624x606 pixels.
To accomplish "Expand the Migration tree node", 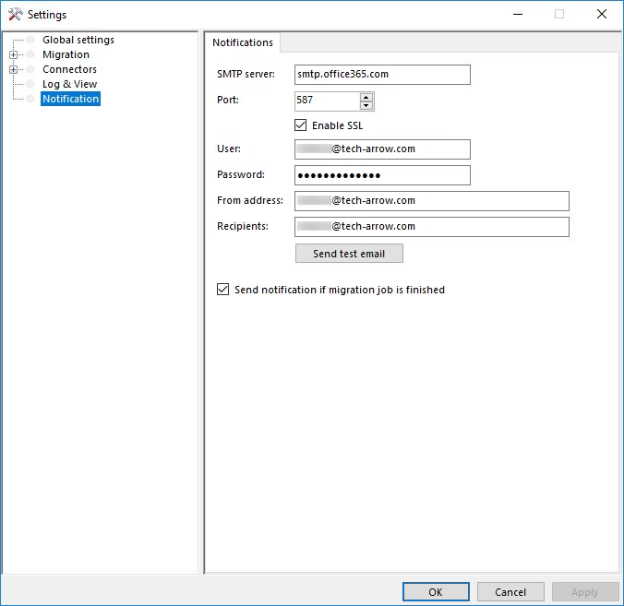I will click(x=14, y=55).
